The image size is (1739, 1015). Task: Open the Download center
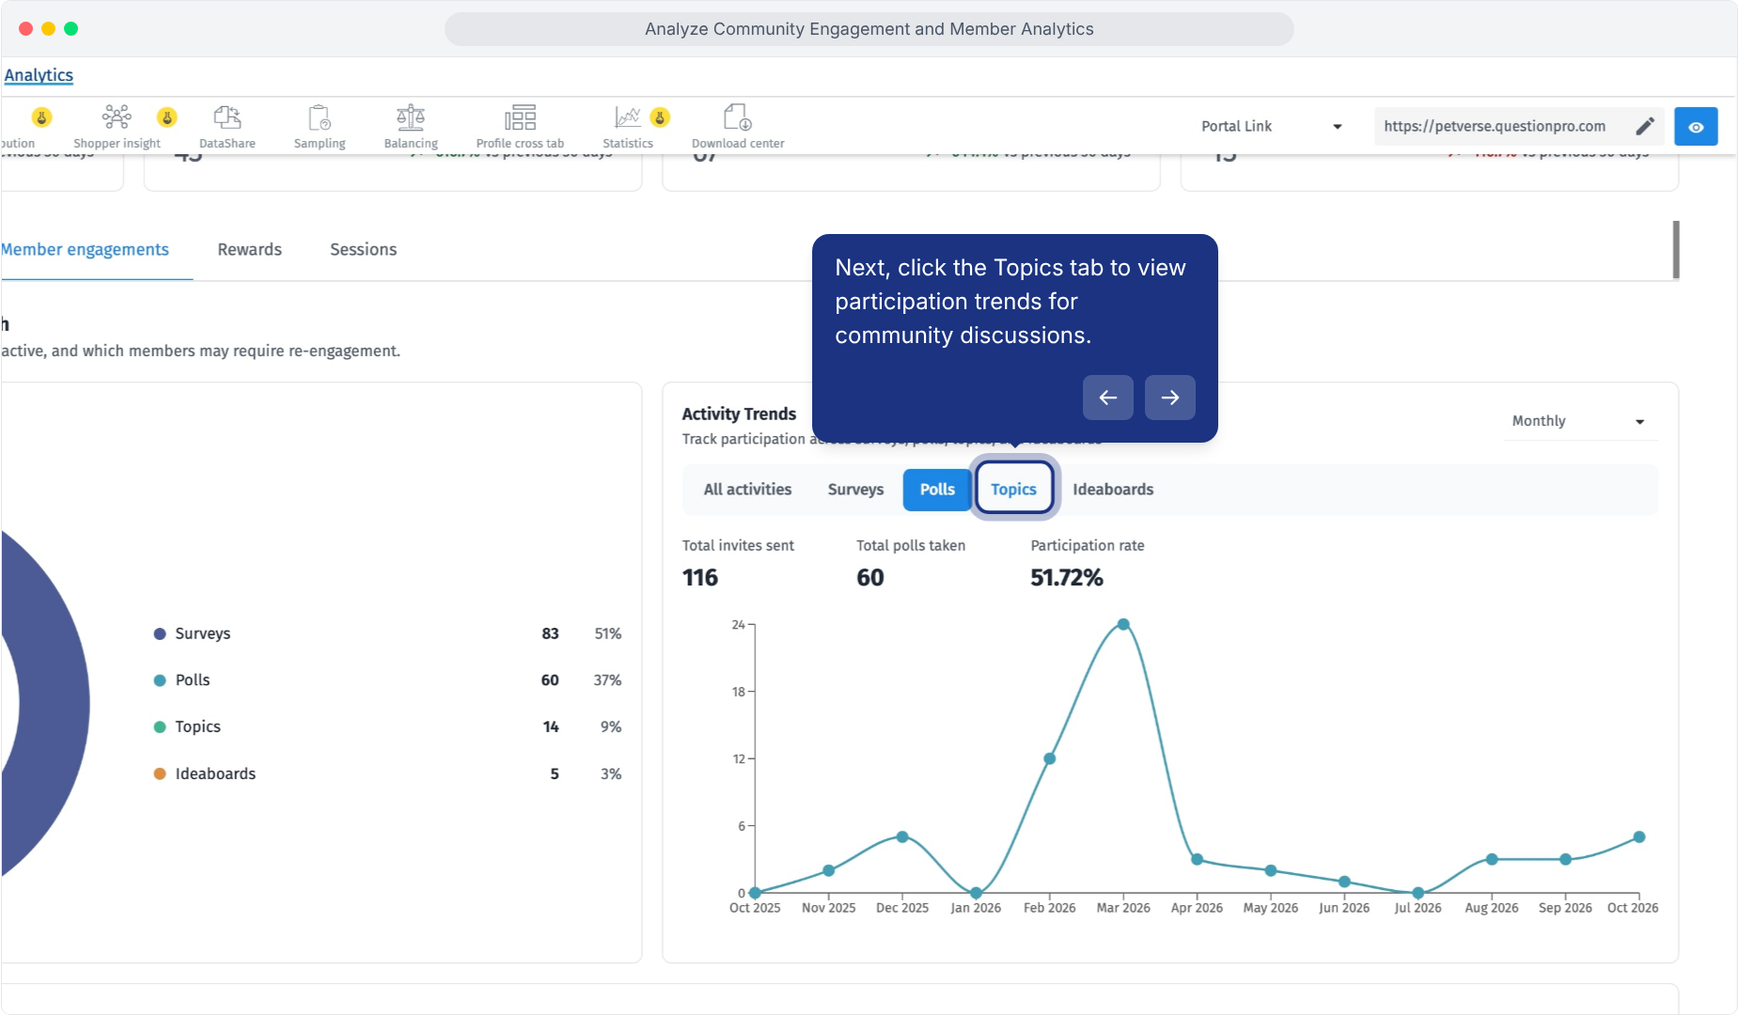point(738,126)
